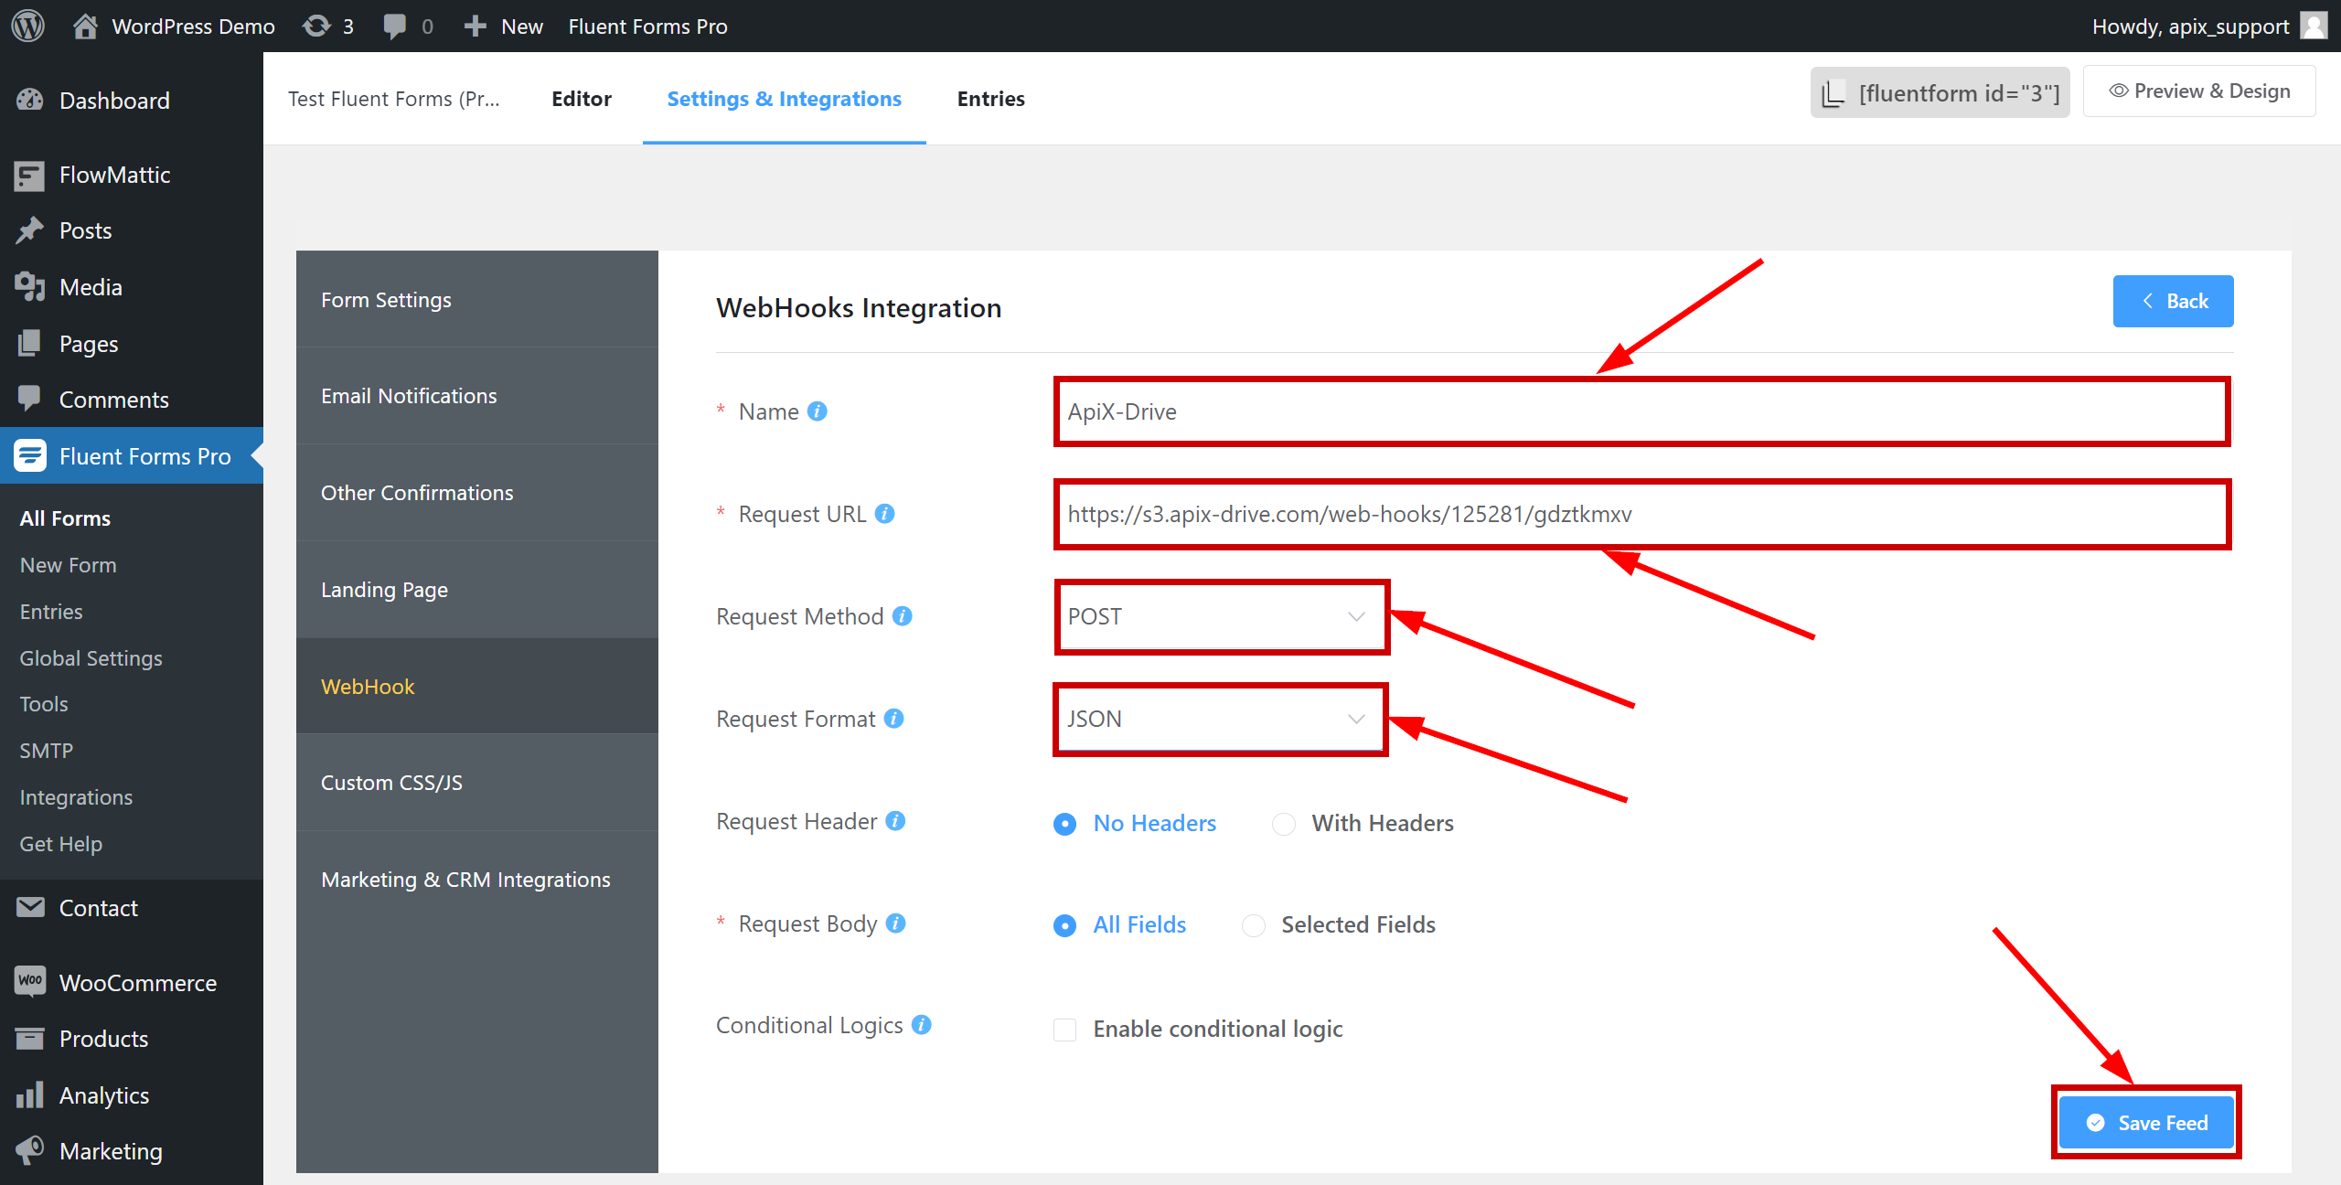
Task: Click the Name input field with ApiX-Drive
Action: [x=1642, y=411]
